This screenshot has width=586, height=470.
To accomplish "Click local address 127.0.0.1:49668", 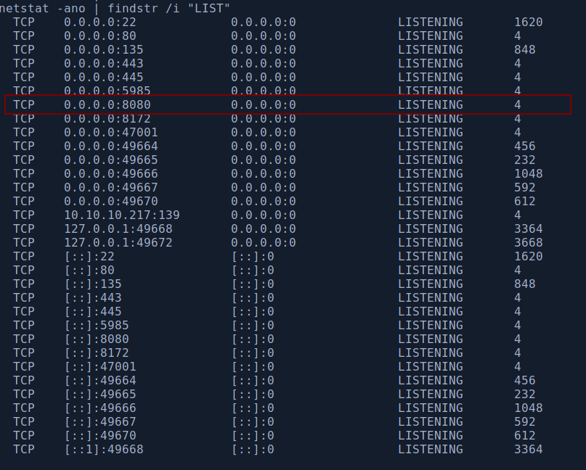I will point(118,229).
